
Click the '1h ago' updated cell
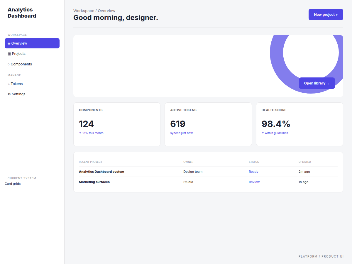coord(303,182)
